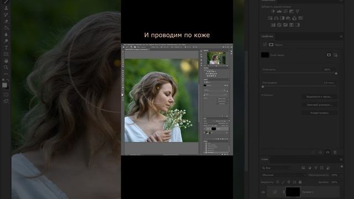
Task: Open Цветовой диапазон button
Action: (x=319, y=104)
